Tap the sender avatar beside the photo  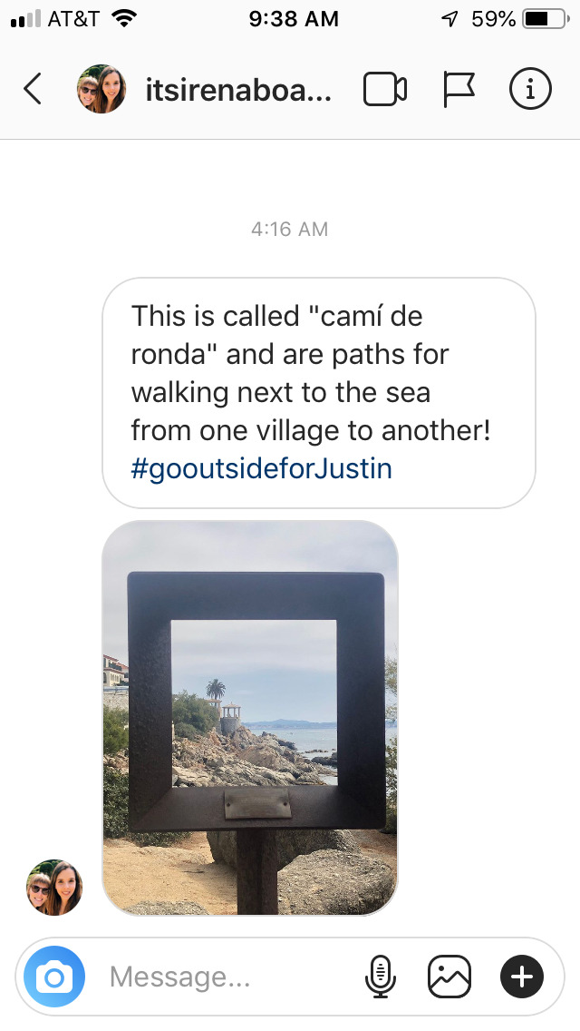pos(54,888)
